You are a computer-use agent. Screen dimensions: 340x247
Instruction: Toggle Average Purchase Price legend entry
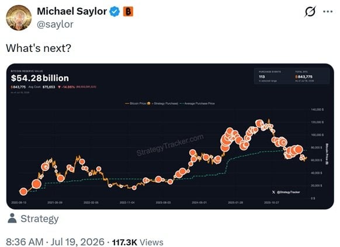pyautogui.click(x=197, y=103)
